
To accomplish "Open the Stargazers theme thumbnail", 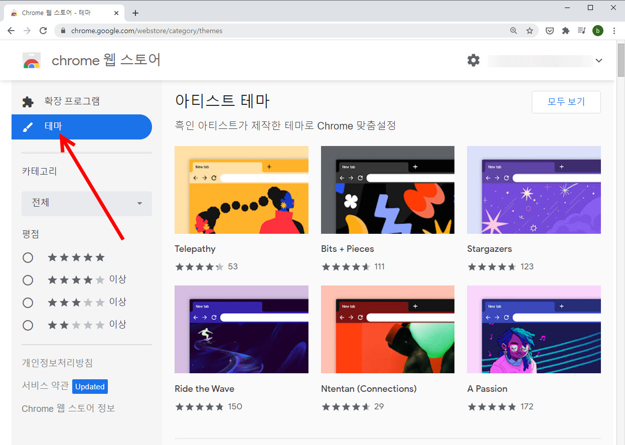I will [534, 190].
